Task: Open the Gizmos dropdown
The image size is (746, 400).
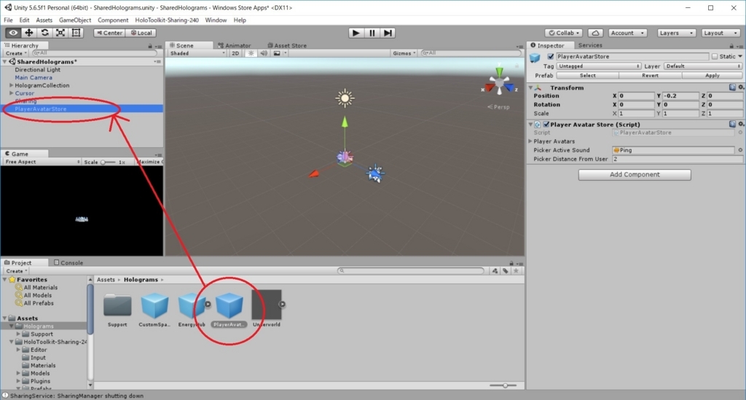Action: tap(404, 53)
